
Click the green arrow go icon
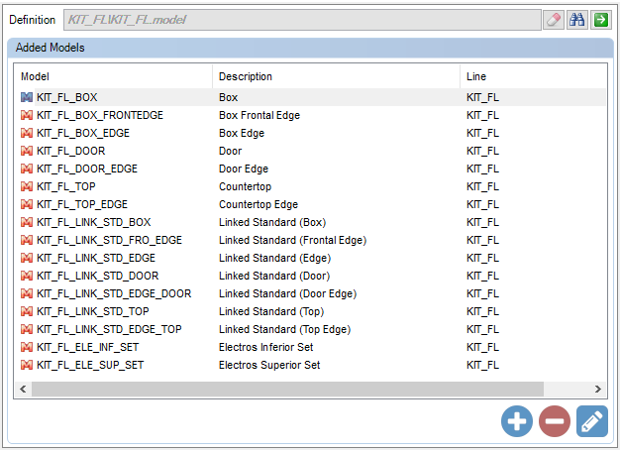click(x=601, y=20)
